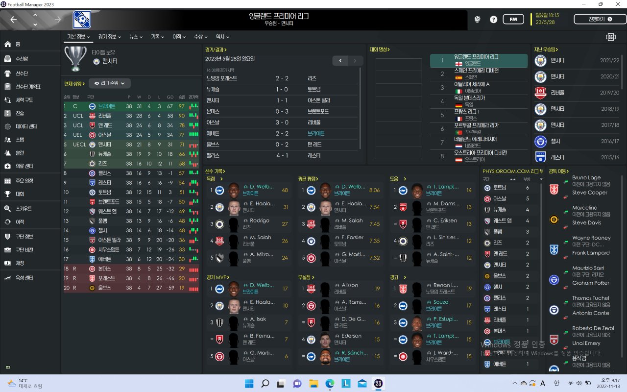Open the 대회 trophy icon in sidebar
Image resolution: width=627 pixels, height=392 pixels.
pos(7,194)
